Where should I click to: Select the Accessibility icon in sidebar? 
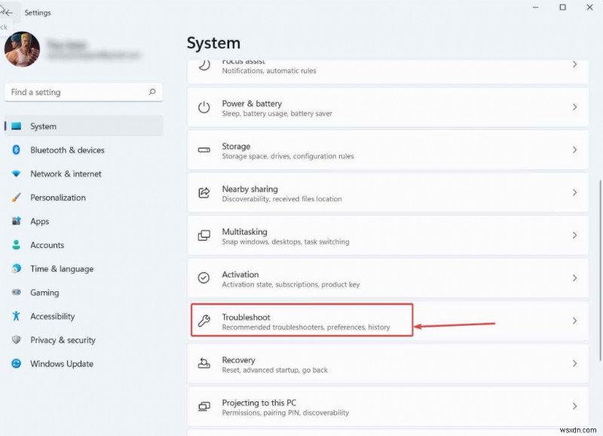pyautogui.click(x=17, y=316)
